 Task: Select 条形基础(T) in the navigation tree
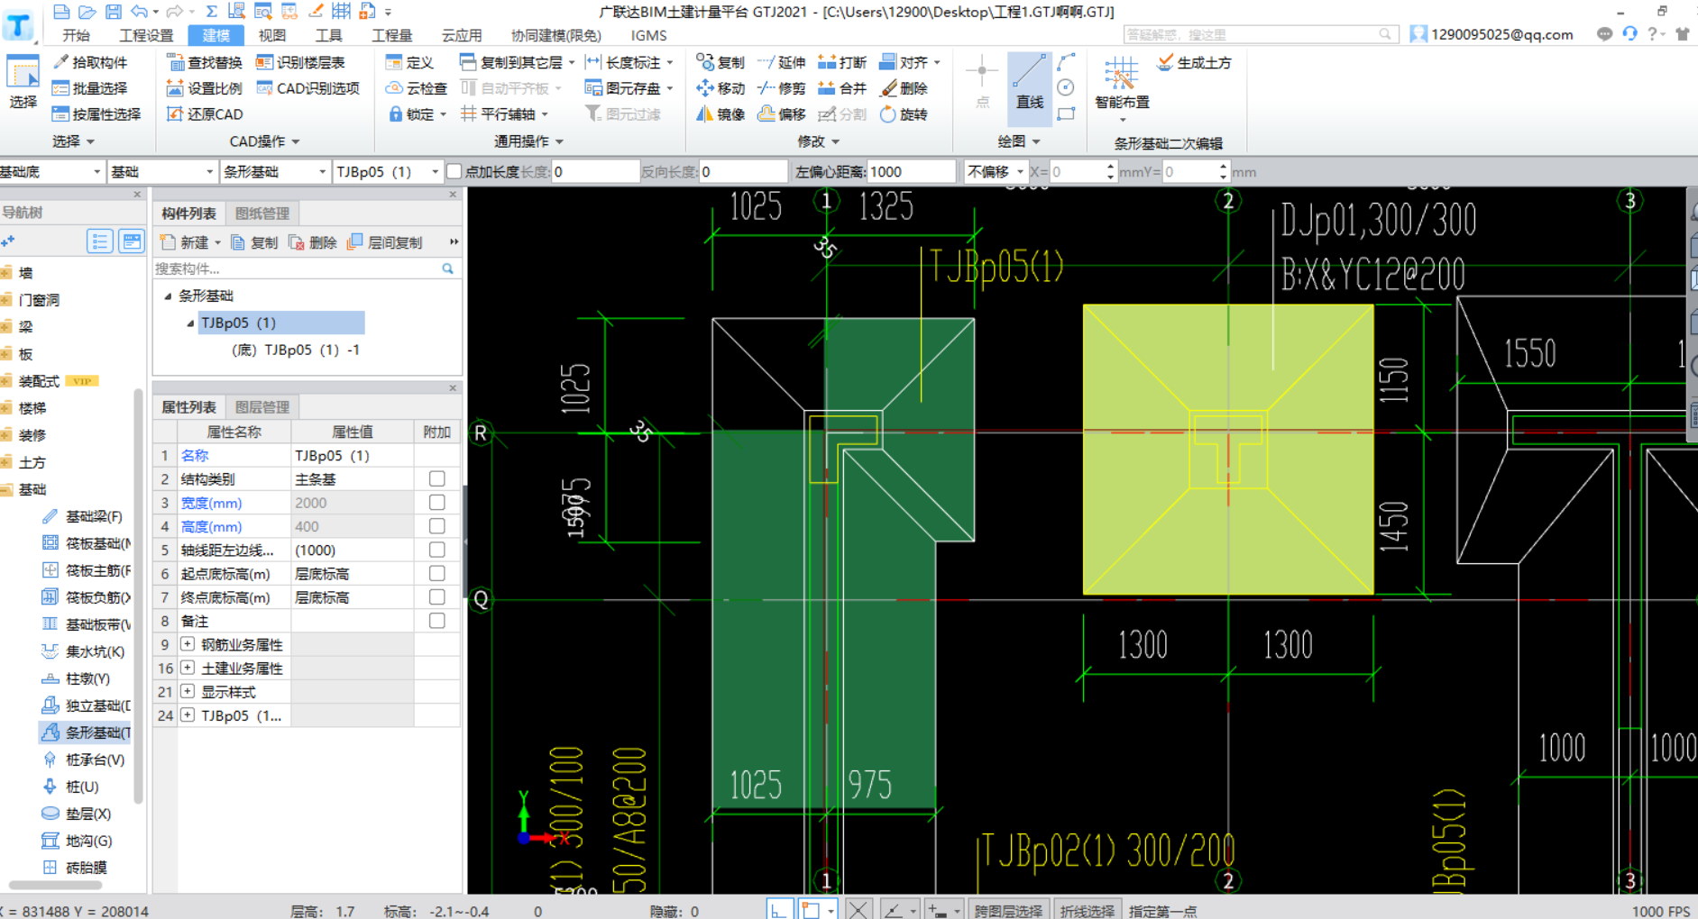point(87,732)
